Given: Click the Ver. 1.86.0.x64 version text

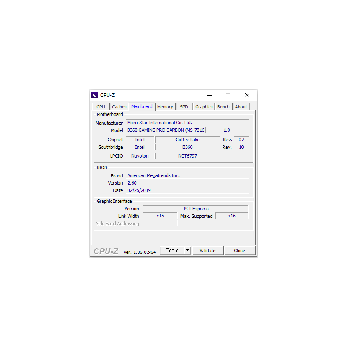Looking at the screenshot, I should click(140, 252).
